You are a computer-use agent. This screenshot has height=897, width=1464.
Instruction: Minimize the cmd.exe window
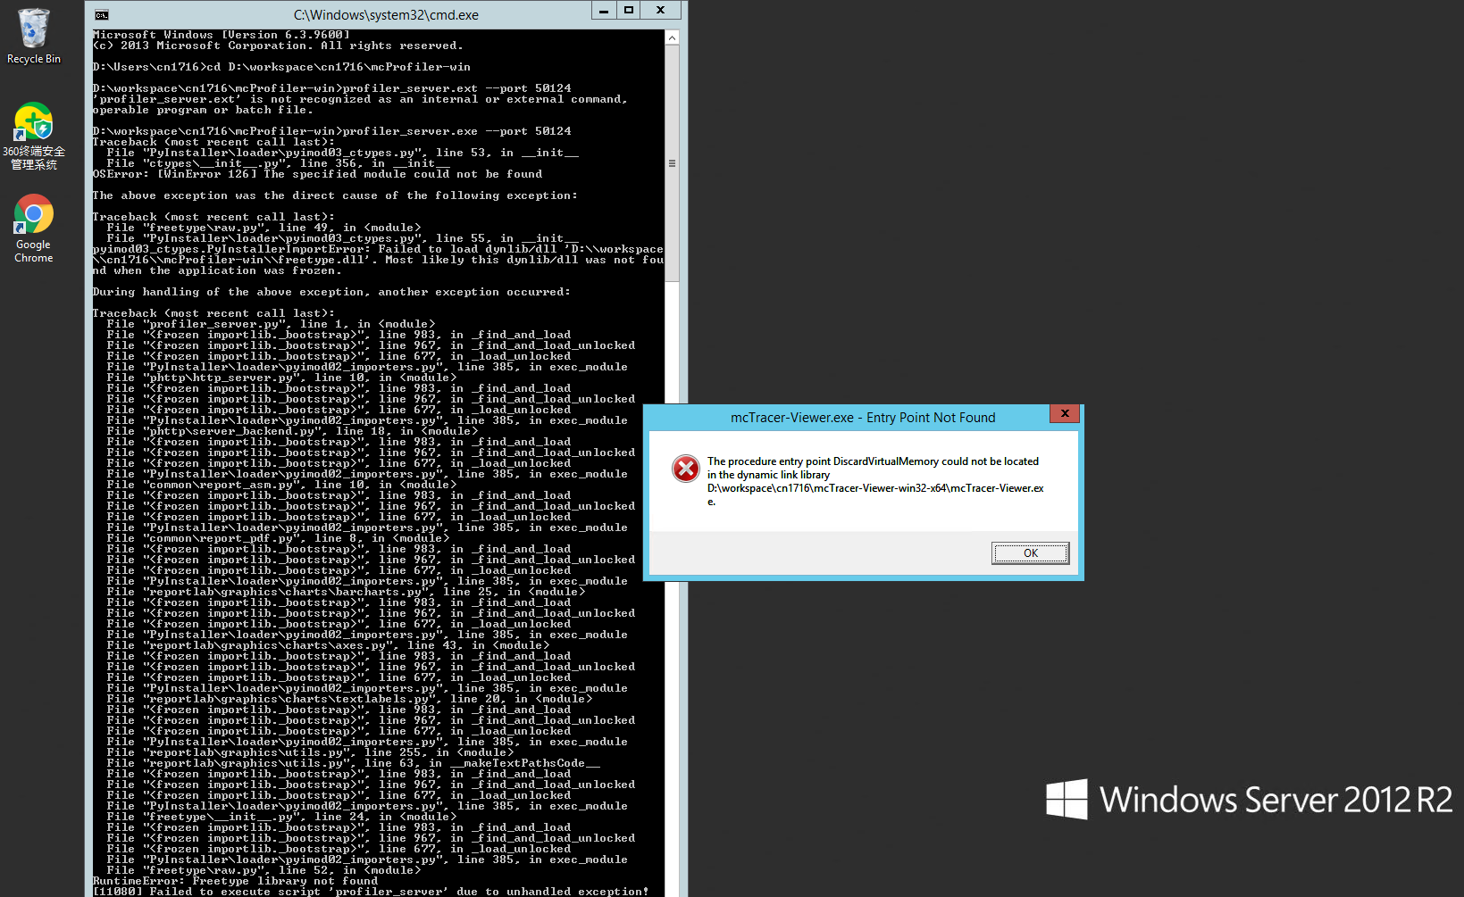pos(604,11)
